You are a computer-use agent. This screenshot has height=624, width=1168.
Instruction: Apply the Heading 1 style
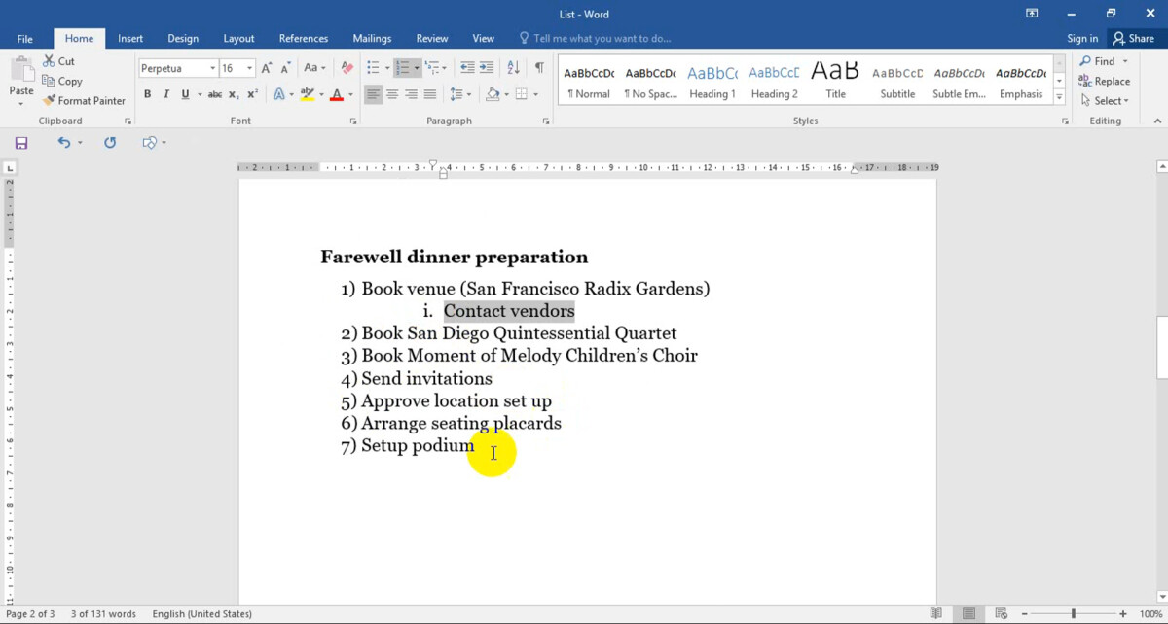[x=712, y=82]
